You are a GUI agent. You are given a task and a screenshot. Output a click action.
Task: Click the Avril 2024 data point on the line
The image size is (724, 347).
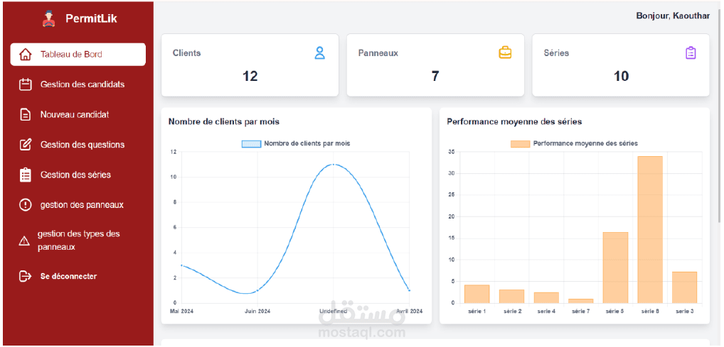pyautogui.click(x=409, y=290)
